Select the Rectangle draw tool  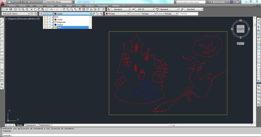[2, 34]
